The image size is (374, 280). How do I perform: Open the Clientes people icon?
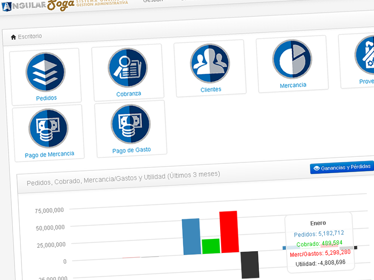point(210,63)
